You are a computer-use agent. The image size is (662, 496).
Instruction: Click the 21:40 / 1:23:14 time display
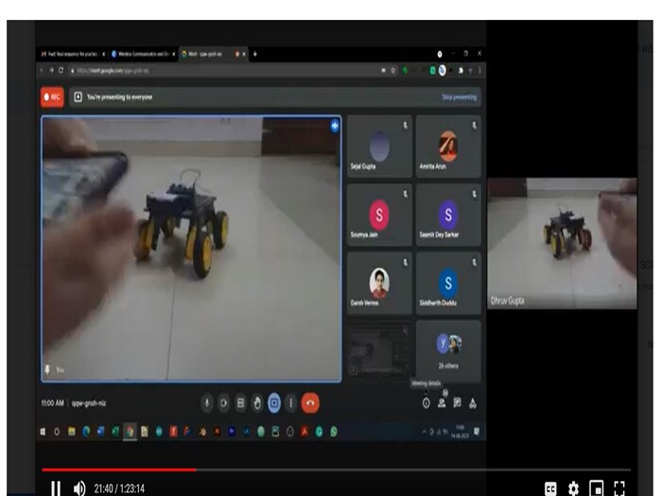tap(119, 488)
